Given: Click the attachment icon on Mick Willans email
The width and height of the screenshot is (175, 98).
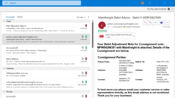Looking at the screenshot, I should pyautogui.click(x=83, y=59).
